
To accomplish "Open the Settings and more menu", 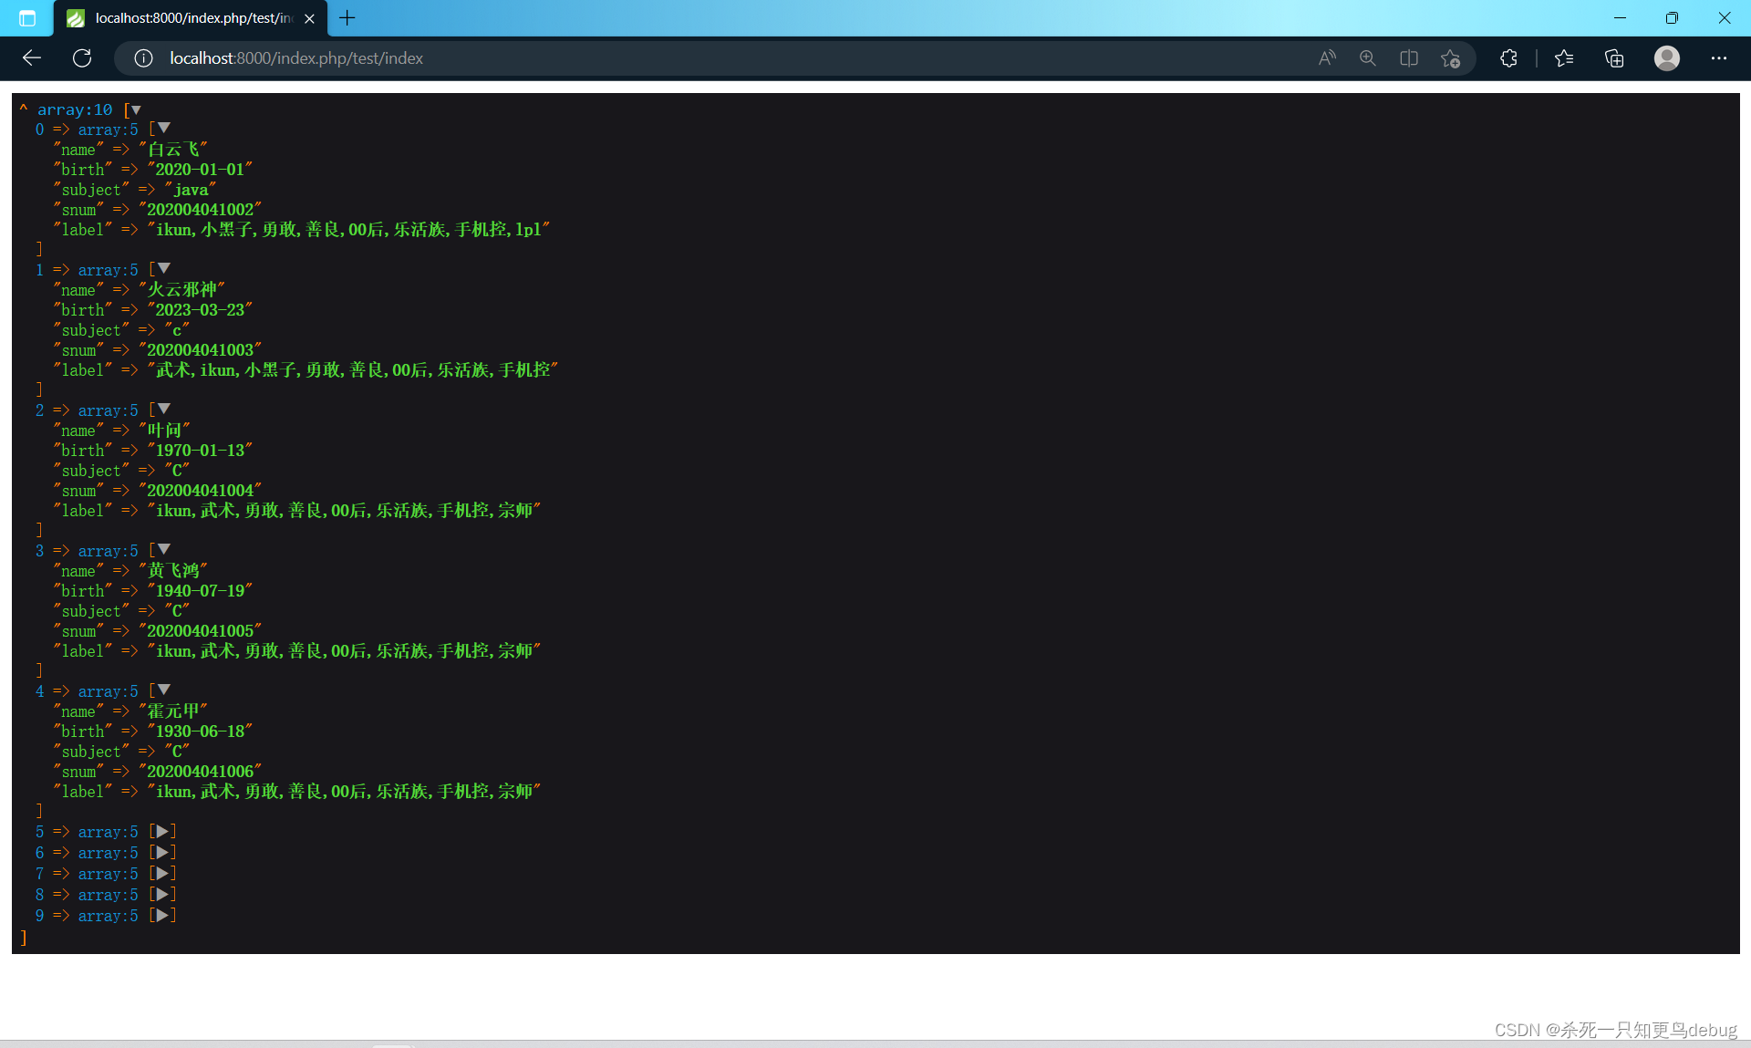I will click(x=1719, y=57).
